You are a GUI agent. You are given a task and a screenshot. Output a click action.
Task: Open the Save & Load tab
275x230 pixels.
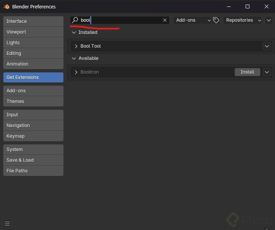[x=33, y=160]
